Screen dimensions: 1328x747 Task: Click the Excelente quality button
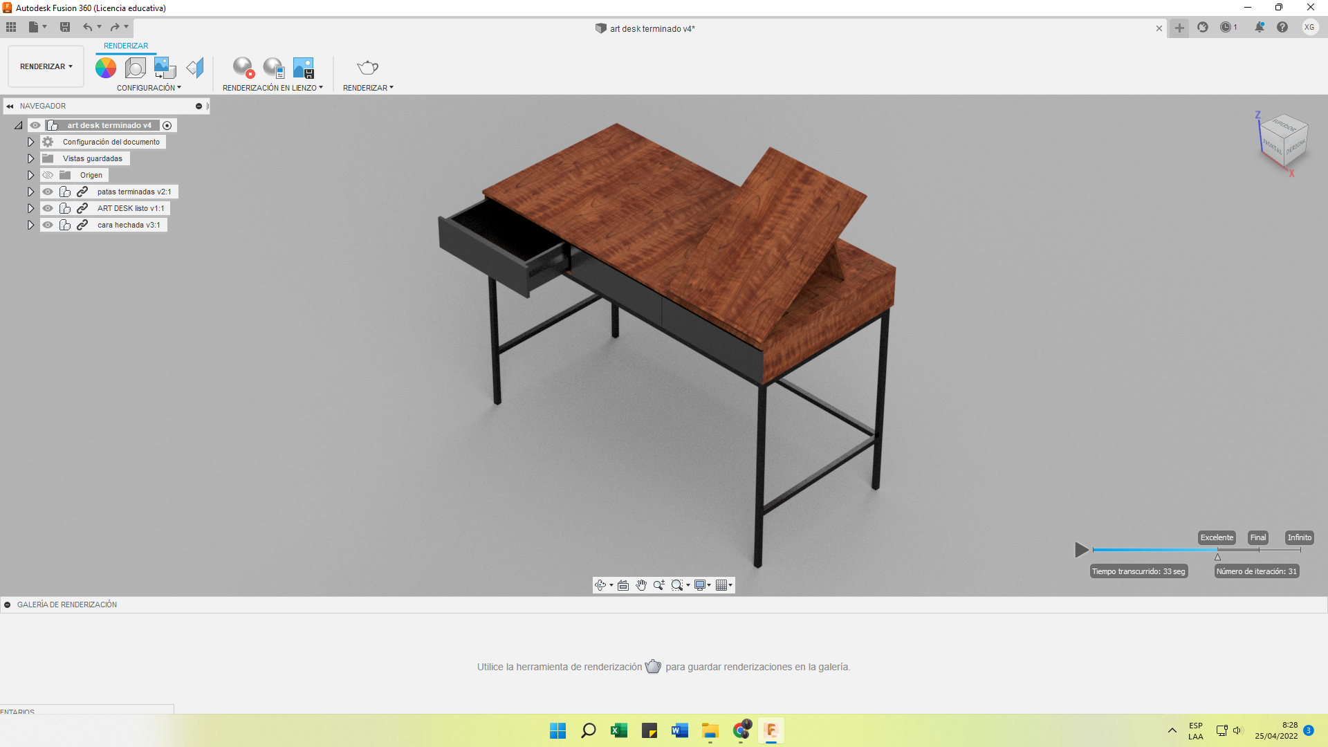pyautogui.click(x=1217, y=537)
